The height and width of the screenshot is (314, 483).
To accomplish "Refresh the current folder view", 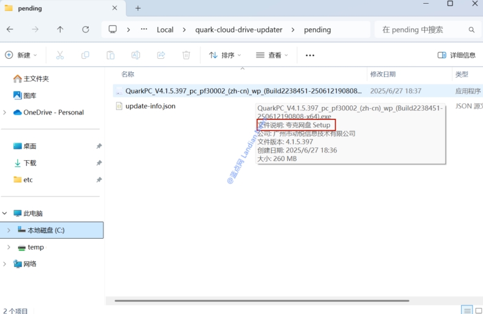I will (86, 29).
